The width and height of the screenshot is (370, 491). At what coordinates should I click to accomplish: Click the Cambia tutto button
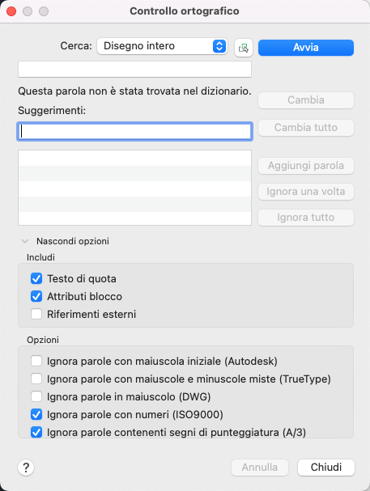click(x=306, y=128)
